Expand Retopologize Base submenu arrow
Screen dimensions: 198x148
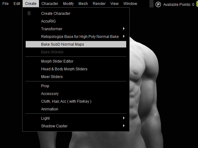coord(124,37)
